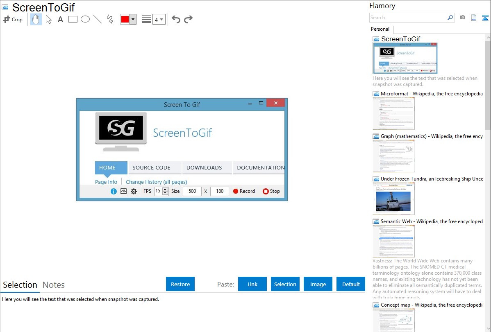This screenshot has width=491, height=332.
Task: Switch to the Personal tab
Action: 380,29
